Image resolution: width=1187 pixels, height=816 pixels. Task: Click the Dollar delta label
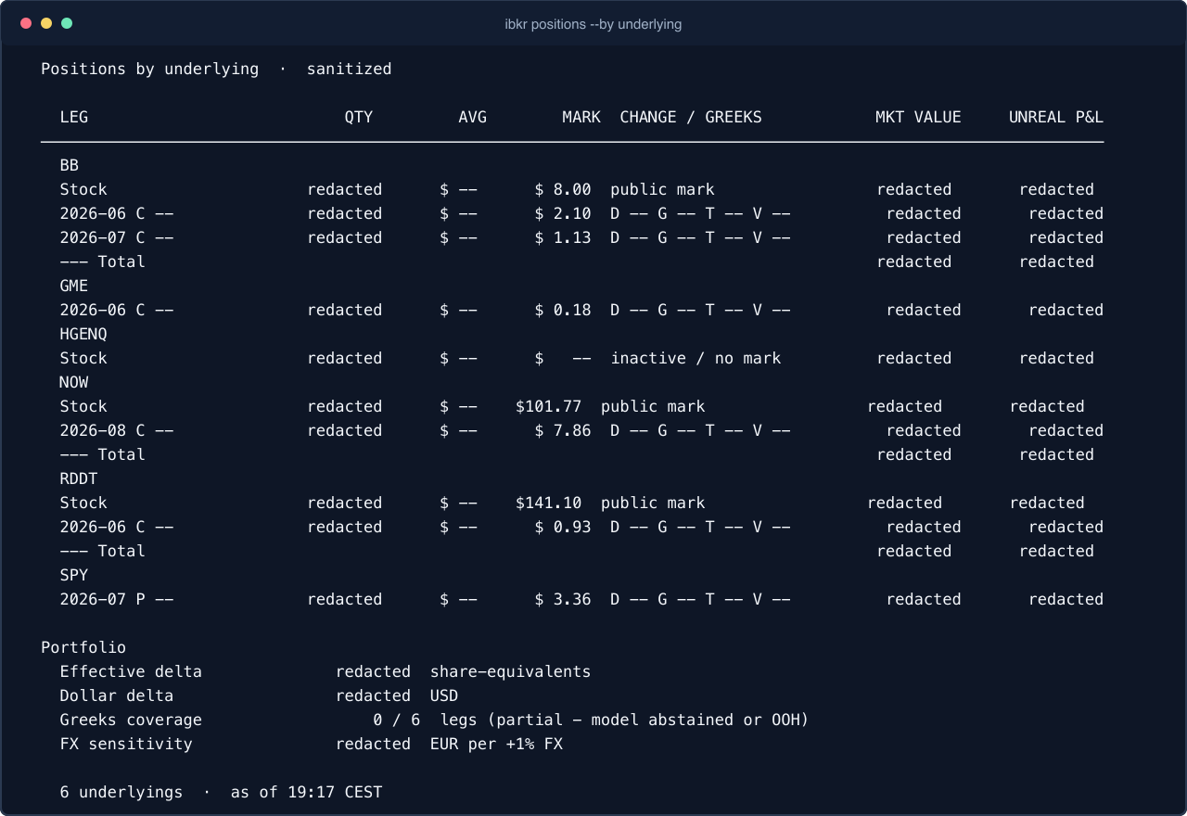[x=117, y=695]
